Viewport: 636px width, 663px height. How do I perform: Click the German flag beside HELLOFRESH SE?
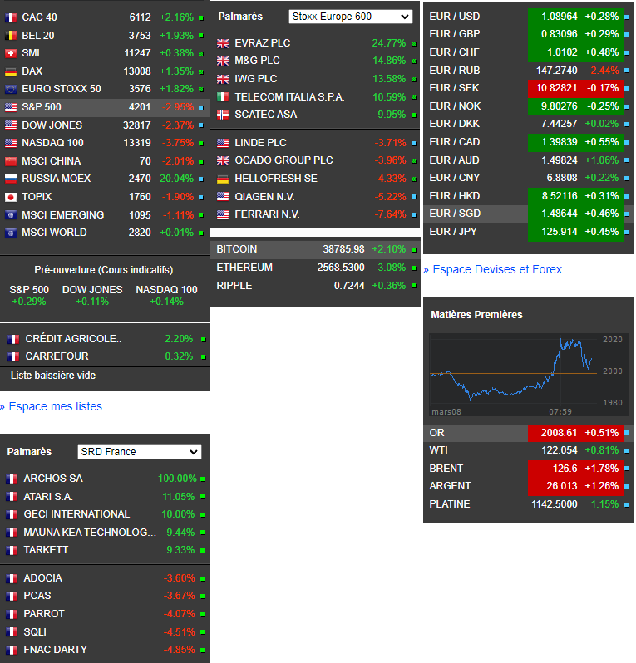point(223,179)
